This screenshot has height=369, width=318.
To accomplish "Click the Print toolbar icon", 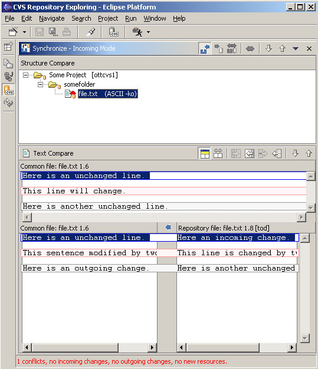I will (x=67, y=31).
